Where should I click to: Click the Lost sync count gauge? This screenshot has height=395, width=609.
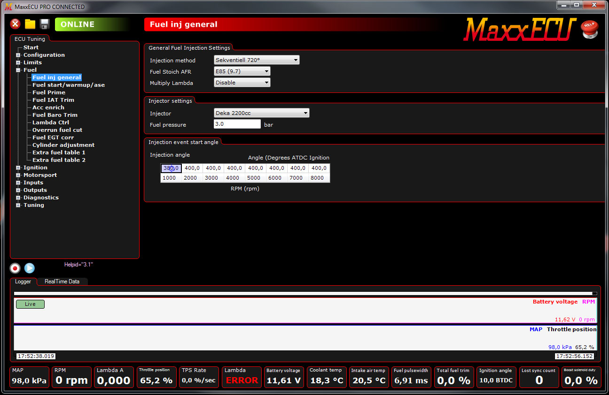click(x=539, y=377)
